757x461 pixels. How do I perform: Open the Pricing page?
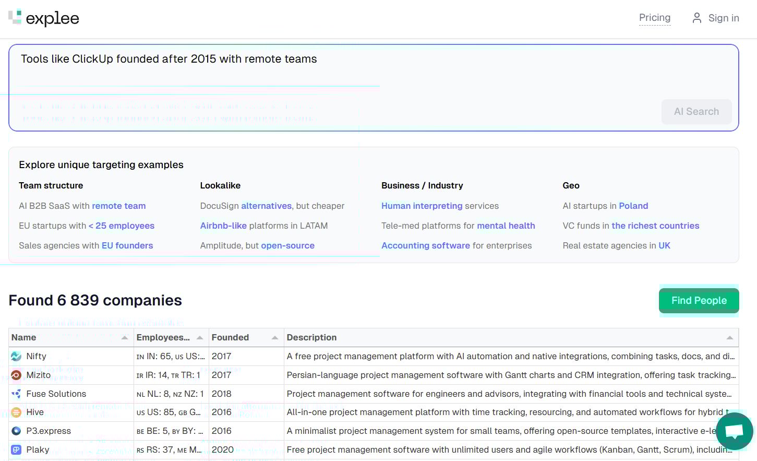(x=655, y=18)
